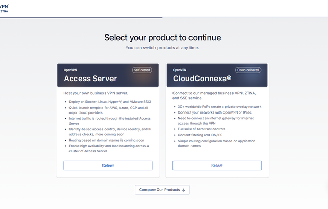Click the Content filtering and IDS/IPS bullet
Image resolution: width=328 pixels, height=209 pixels.
pos(200,135)
